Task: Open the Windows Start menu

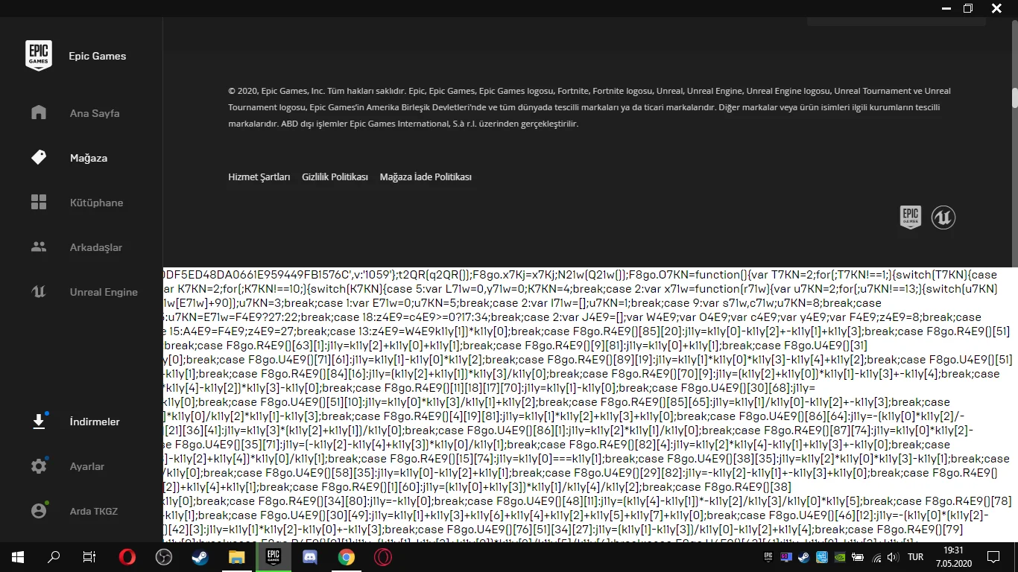Action: 18,557
